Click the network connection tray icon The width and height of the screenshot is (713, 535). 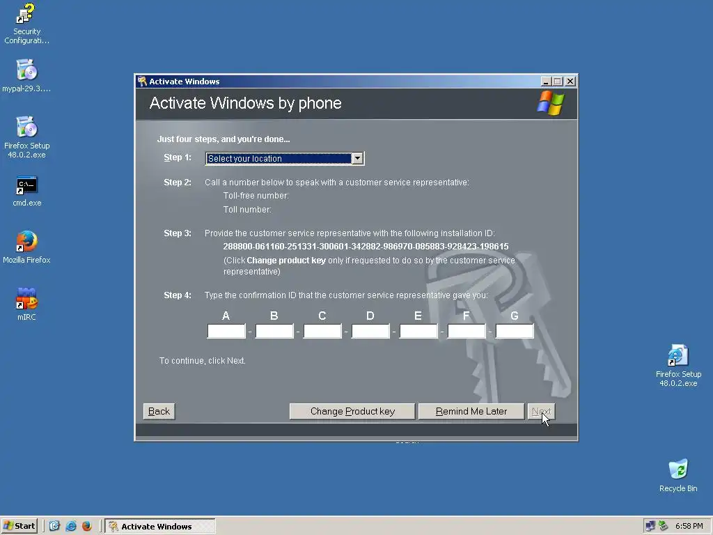(x=650, y=526)
